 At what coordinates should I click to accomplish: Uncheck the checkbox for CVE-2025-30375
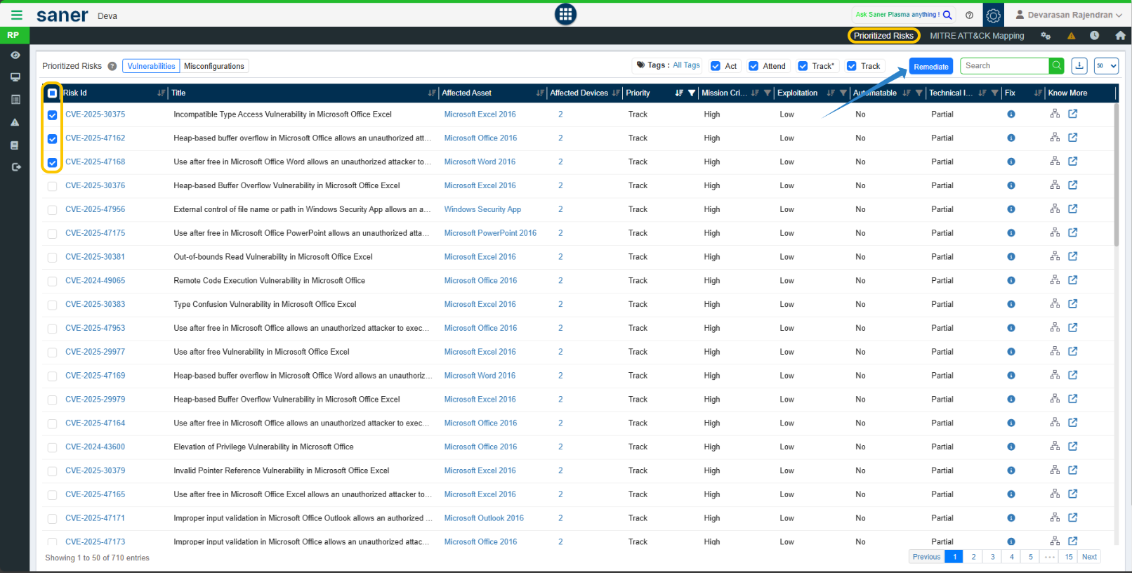coord(52,115)
